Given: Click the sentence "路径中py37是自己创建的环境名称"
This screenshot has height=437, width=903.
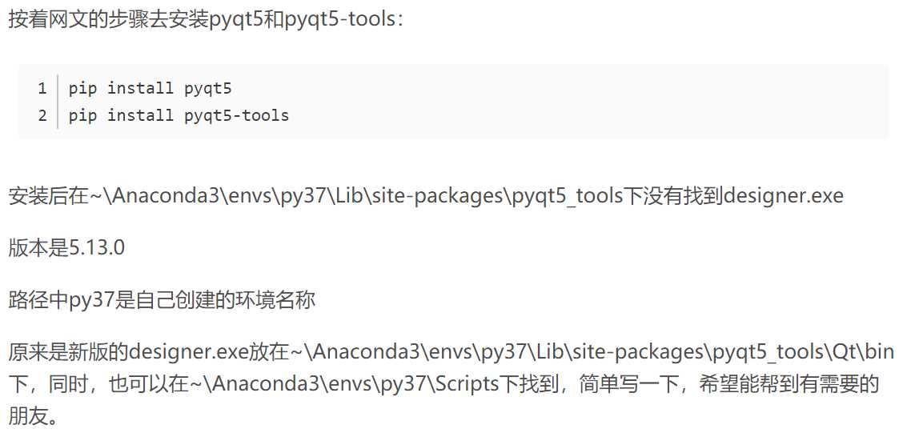Looking at the screenshot, I should 162,300.
